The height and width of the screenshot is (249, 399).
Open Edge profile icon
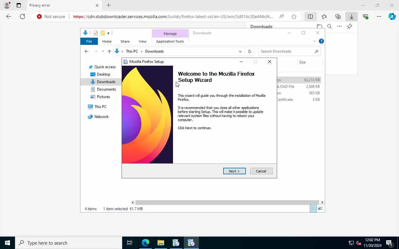click(7, 5)
